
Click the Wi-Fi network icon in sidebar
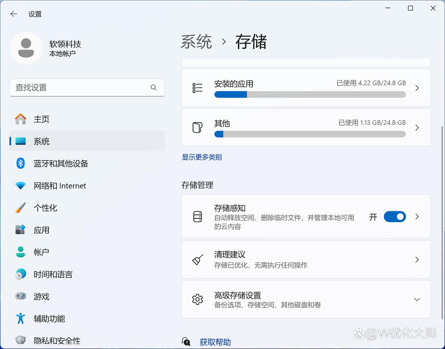(20, 186)
